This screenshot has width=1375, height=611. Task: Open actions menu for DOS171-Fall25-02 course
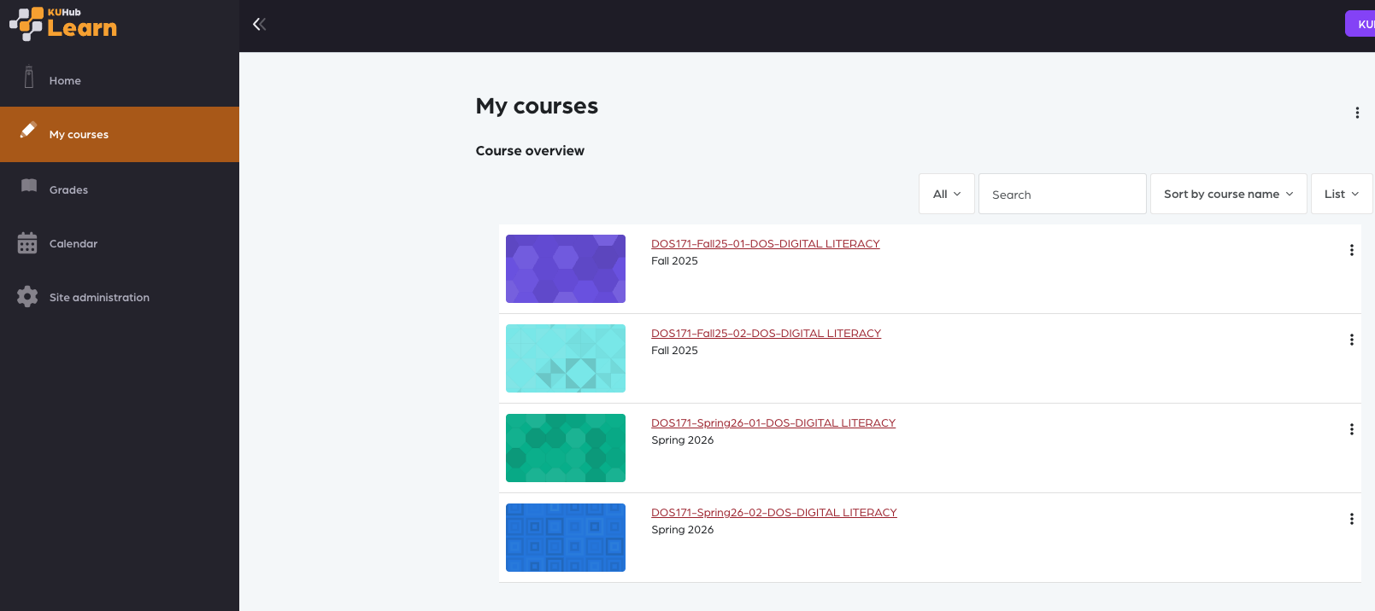[x=1352, y=340]
